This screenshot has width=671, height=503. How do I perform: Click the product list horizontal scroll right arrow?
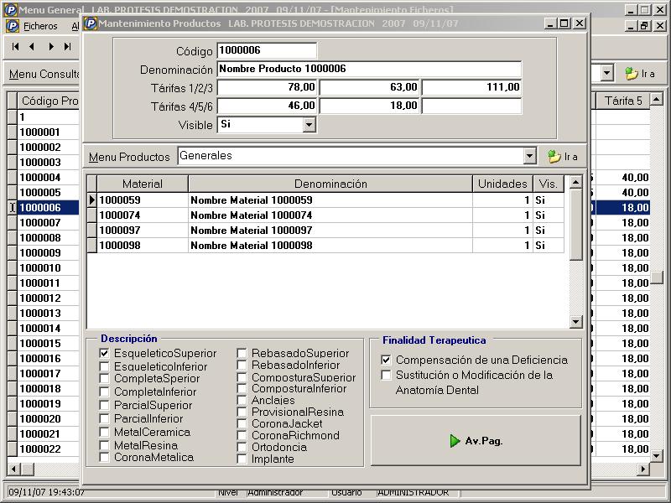coord(643,469)
